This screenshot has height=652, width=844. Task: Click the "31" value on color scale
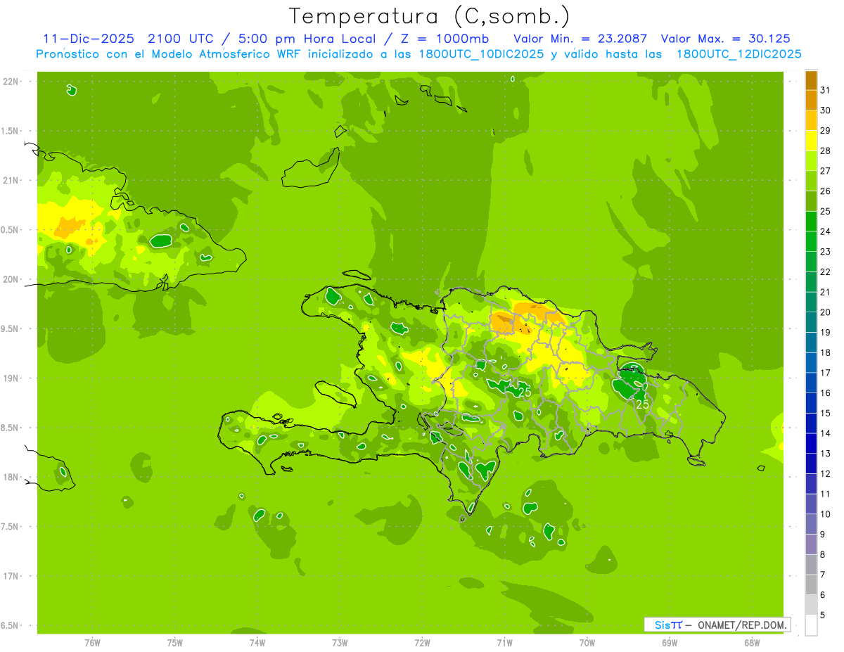pyautogui.click(x=826, y=90)
